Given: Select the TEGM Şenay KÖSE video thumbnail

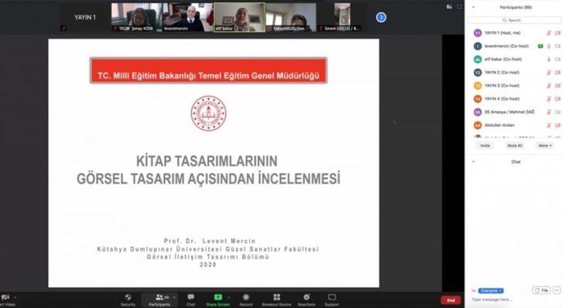Looking at the screenshot, I should 137,17.
